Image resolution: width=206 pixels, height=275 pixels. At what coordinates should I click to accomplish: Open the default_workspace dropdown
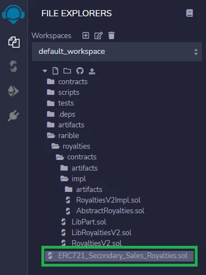pyautogui.click(x=117, y=52)
